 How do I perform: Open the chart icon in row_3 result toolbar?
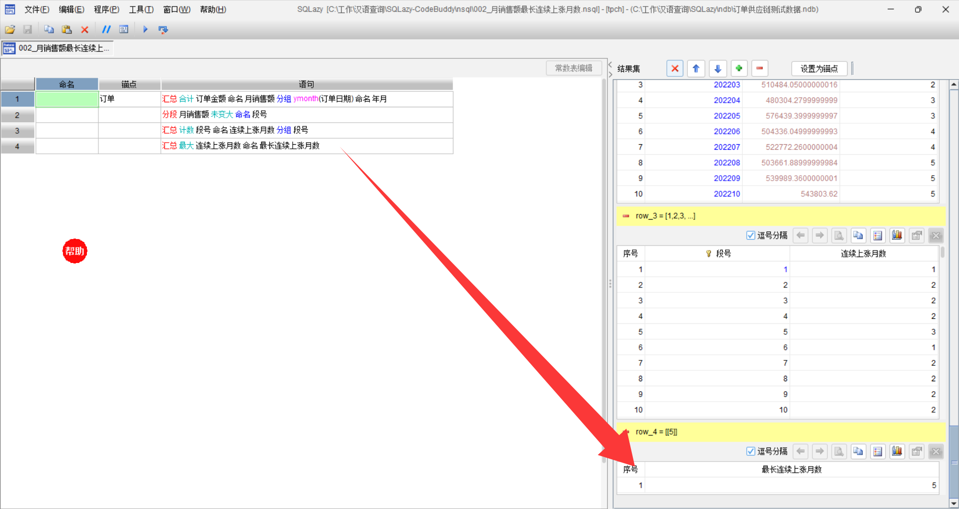897,236
